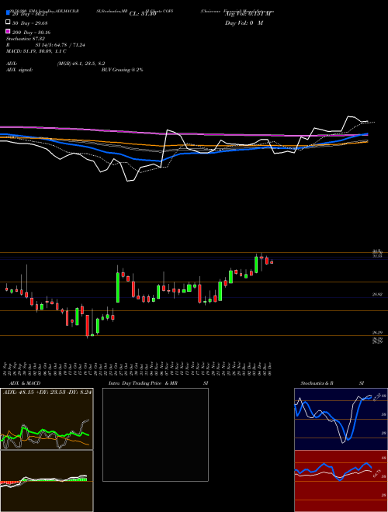
Task: Click the 'ADX signal:' label
Action: [x=19, y=70]
